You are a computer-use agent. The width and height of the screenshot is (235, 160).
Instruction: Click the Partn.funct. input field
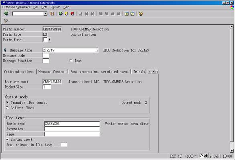[x=45, y=40]
